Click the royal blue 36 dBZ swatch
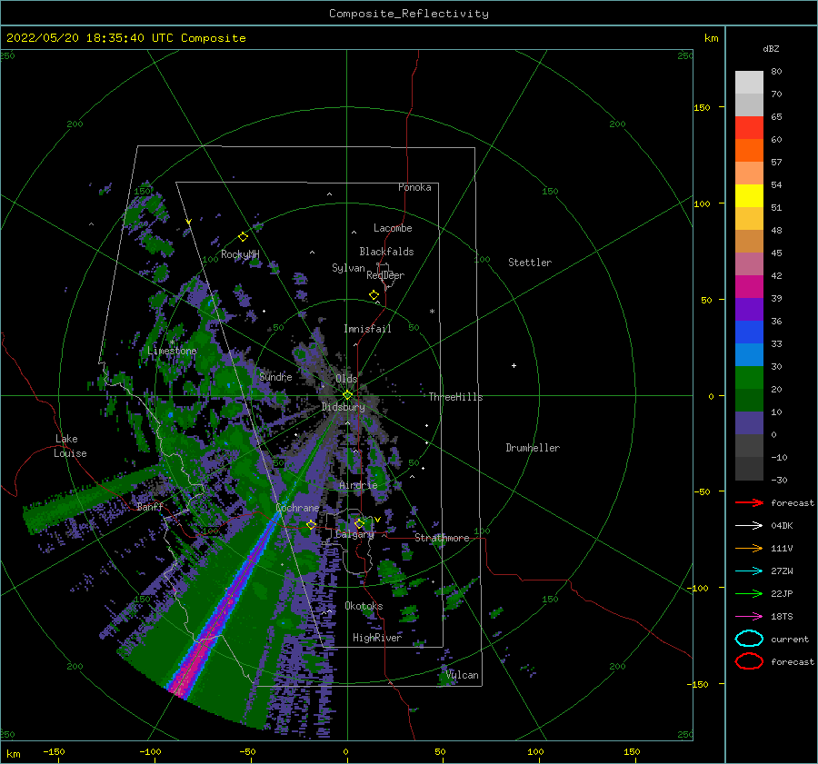 point(749,332)
